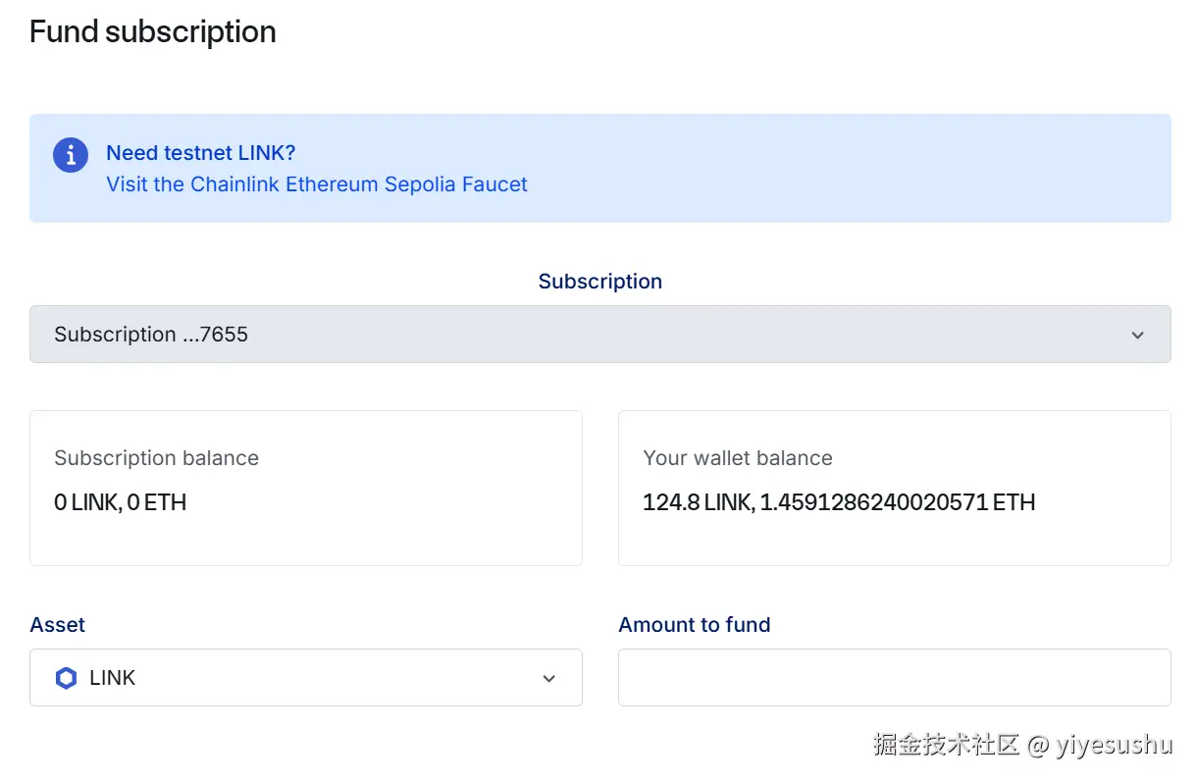This screenshot has height=781, width=1196.
Task: Click the yiyesushu watermark text
Action: coord(1114,745)
